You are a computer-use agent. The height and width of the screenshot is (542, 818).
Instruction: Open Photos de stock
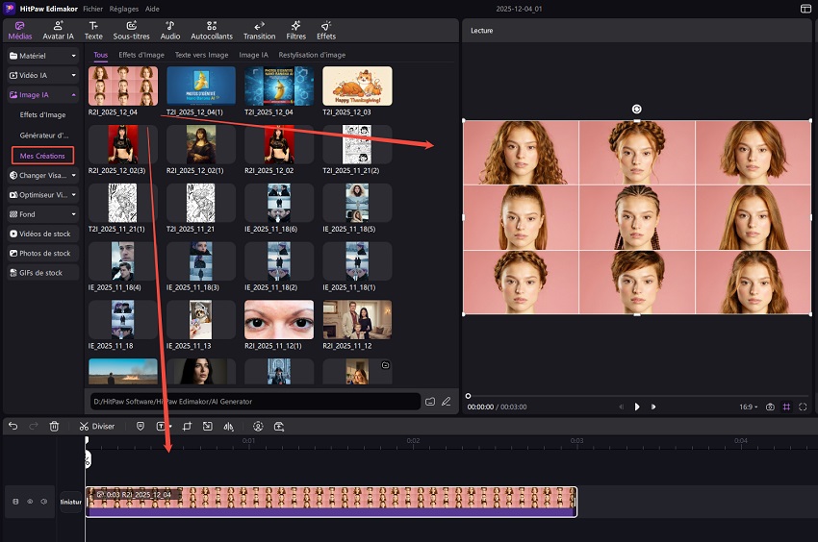coord(42,254)
